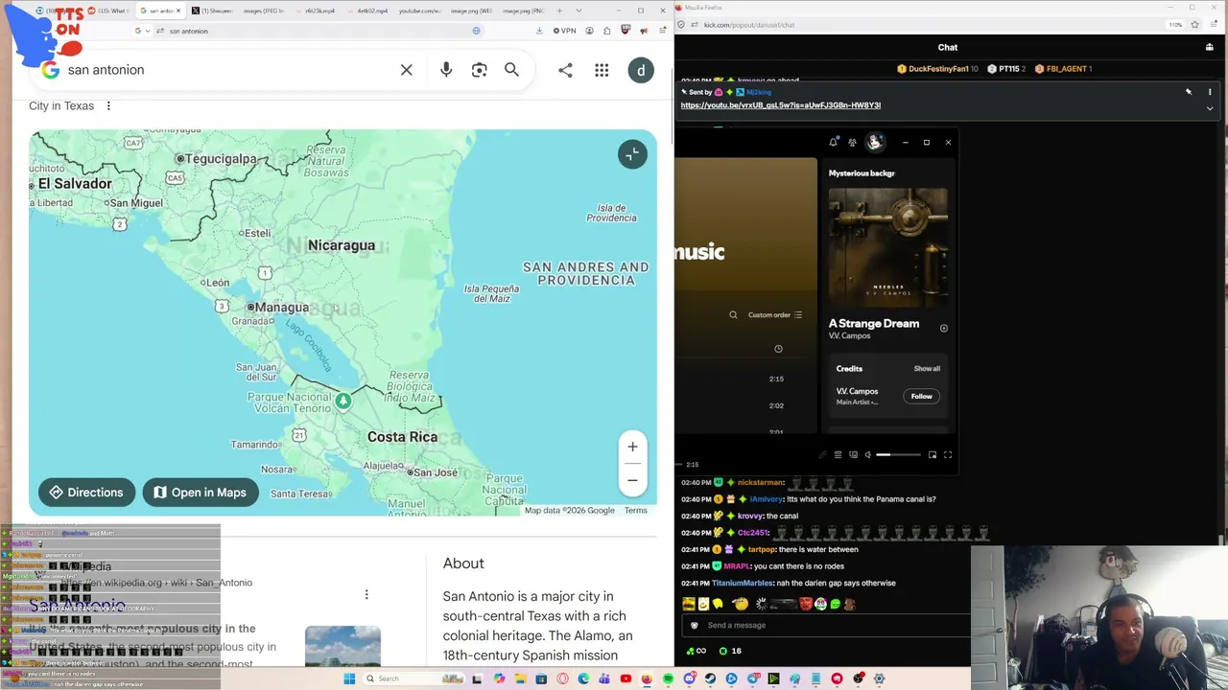
Task: Open Windows Settings gear in taskbar
Action: coord(879,678)
